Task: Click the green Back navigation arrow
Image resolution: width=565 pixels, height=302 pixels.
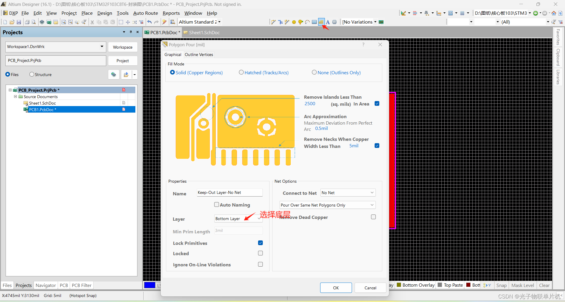Action: coord(536,13)
